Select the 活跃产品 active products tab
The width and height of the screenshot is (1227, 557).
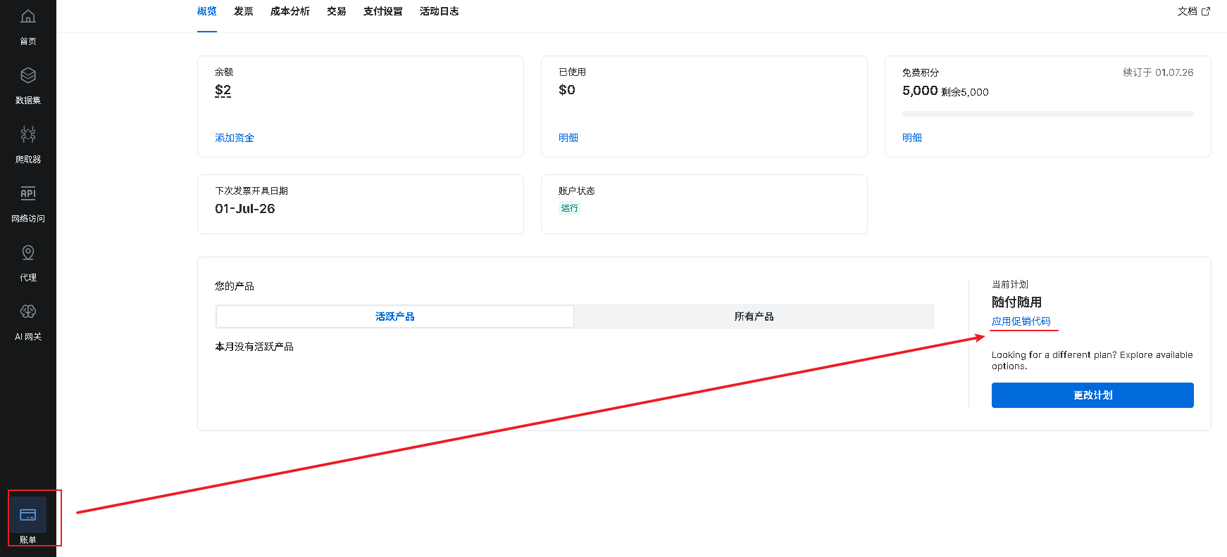point(395,316)
